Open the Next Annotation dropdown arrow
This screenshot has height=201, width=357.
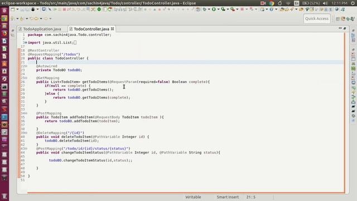[x=17, y=18]
